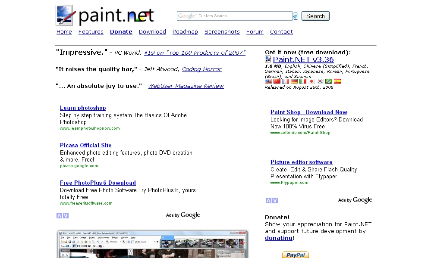Open the Home page link

point(64,31)
